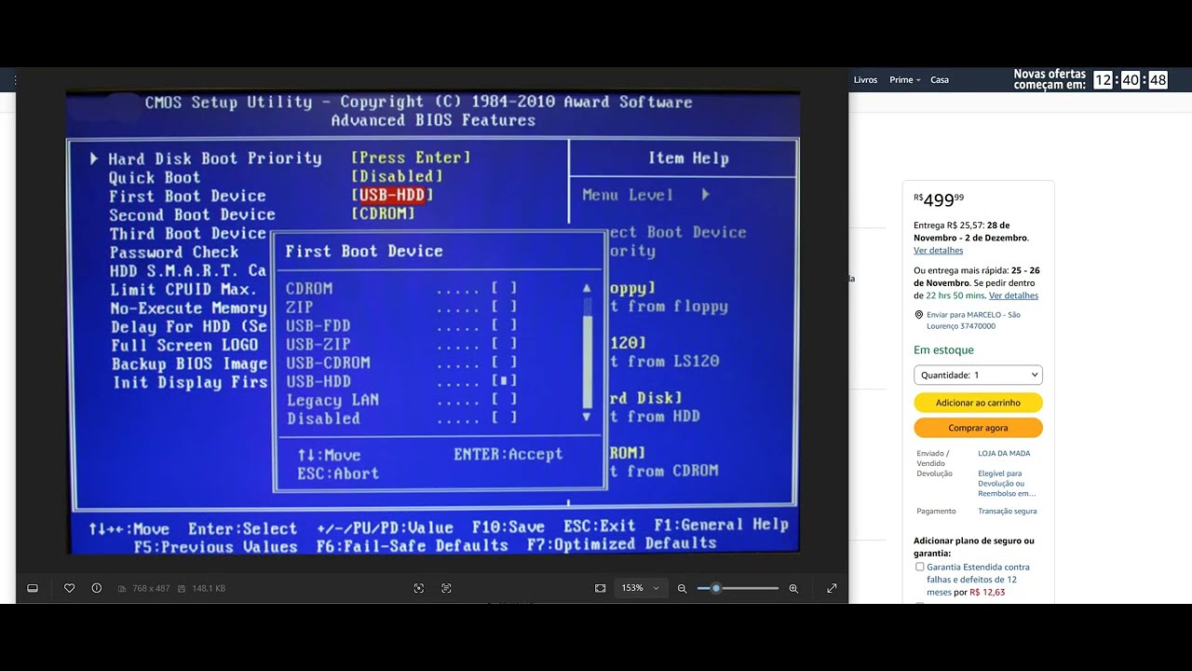Click the [Disabled] Quick Boot value
Image resolution: width=1192 pixels, height=671 pixels.
pyautogui.click(x=397, y=176)
